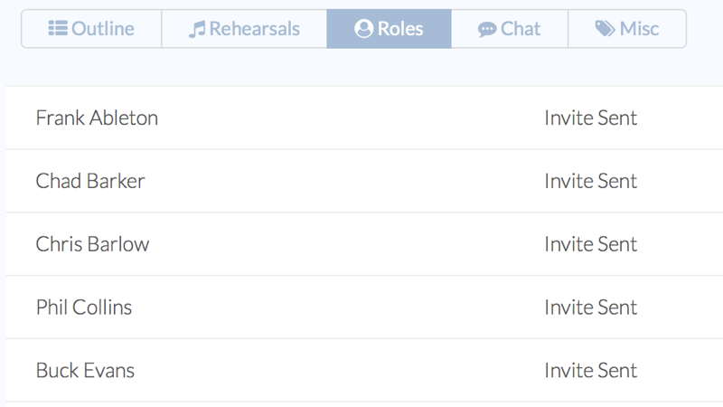Switch to the Outline tab
Screen dimensions: 723x407
coord(92,29)
